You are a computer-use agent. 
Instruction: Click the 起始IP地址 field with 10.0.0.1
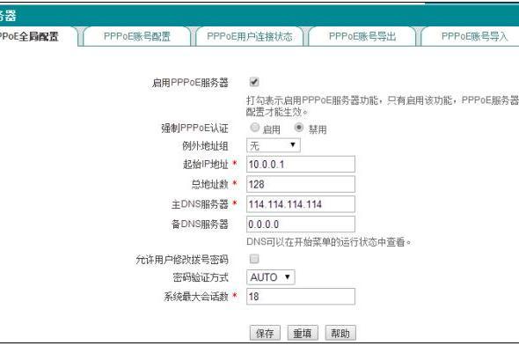tap(301, 164)
